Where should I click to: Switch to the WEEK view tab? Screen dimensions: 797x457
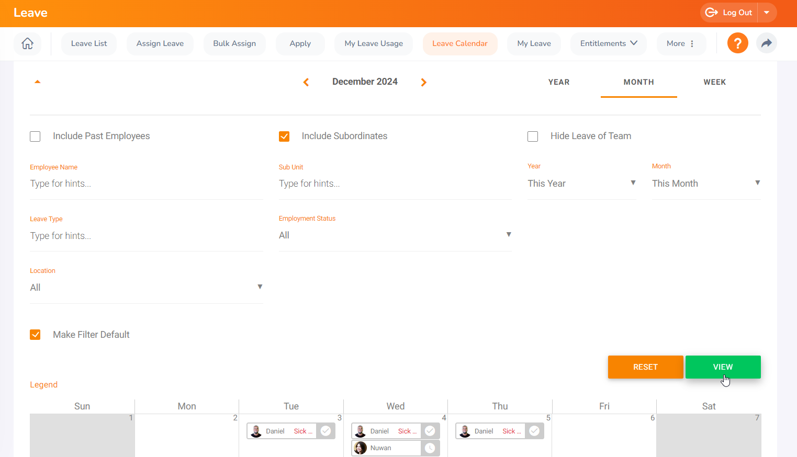[x=715, y=82]
